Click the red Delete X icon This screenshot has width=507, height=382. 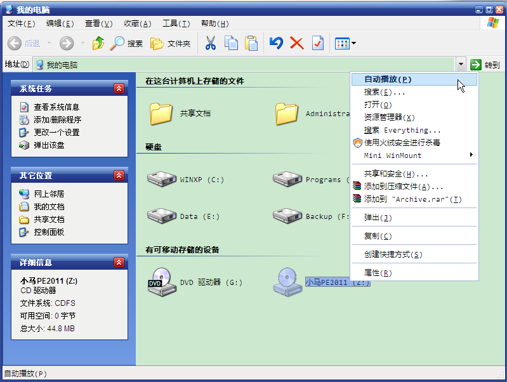click(297, 43)
